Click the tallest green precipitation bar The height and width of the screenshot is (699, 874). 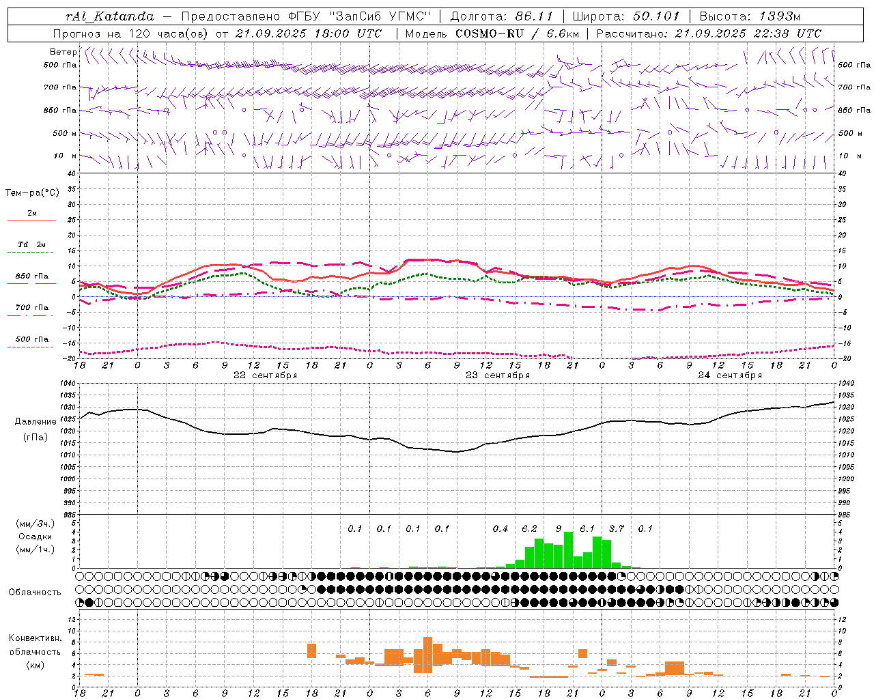tap(568, 550)
